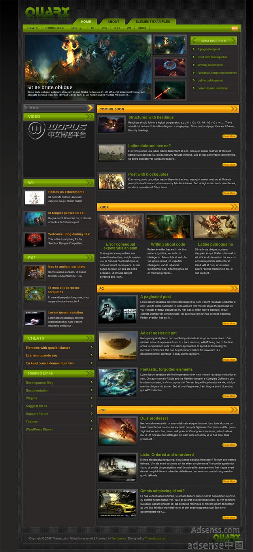The image size is (253, 552).
Task: Click the Photos as attachments title in WII
Action: pos(66,192)
